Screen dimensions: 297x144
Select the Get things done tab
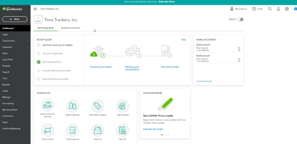pyautogui.click(x=46, y=28)
